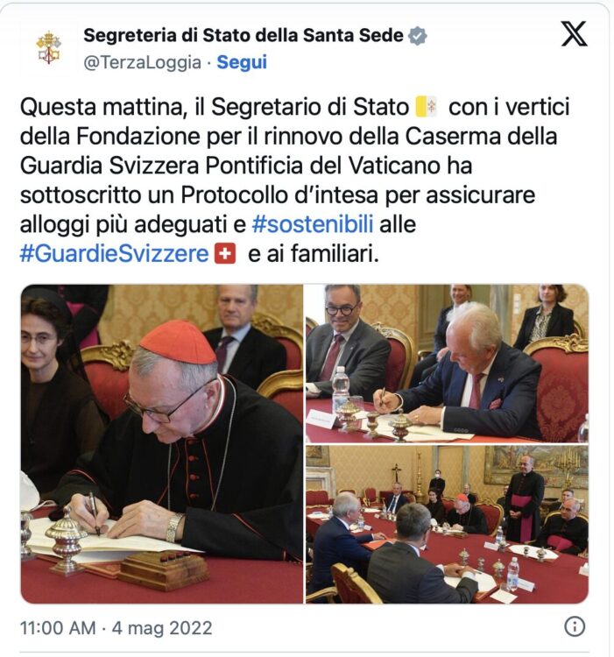Viewport: 614px width, 657px height.
Task: Open the #sostenibili hashtag
Action: click(x=313, y=224)
